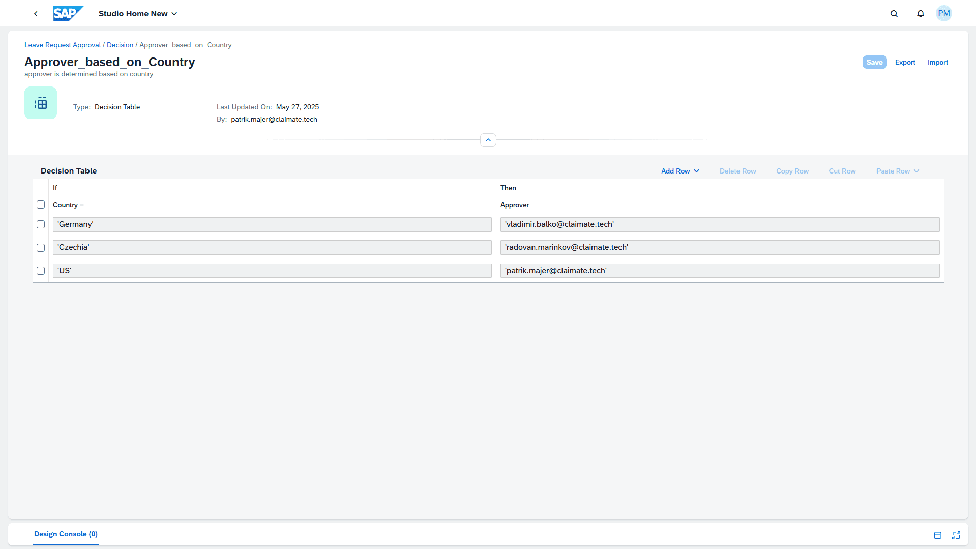Click the Import button
976x549 pixels.
(937, 62)
